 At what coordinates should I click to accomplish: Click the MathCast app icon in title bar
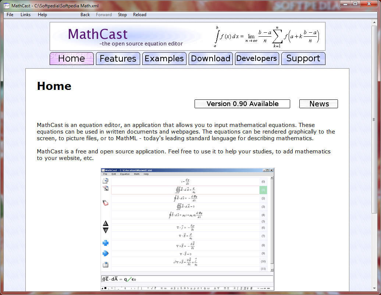7,6
